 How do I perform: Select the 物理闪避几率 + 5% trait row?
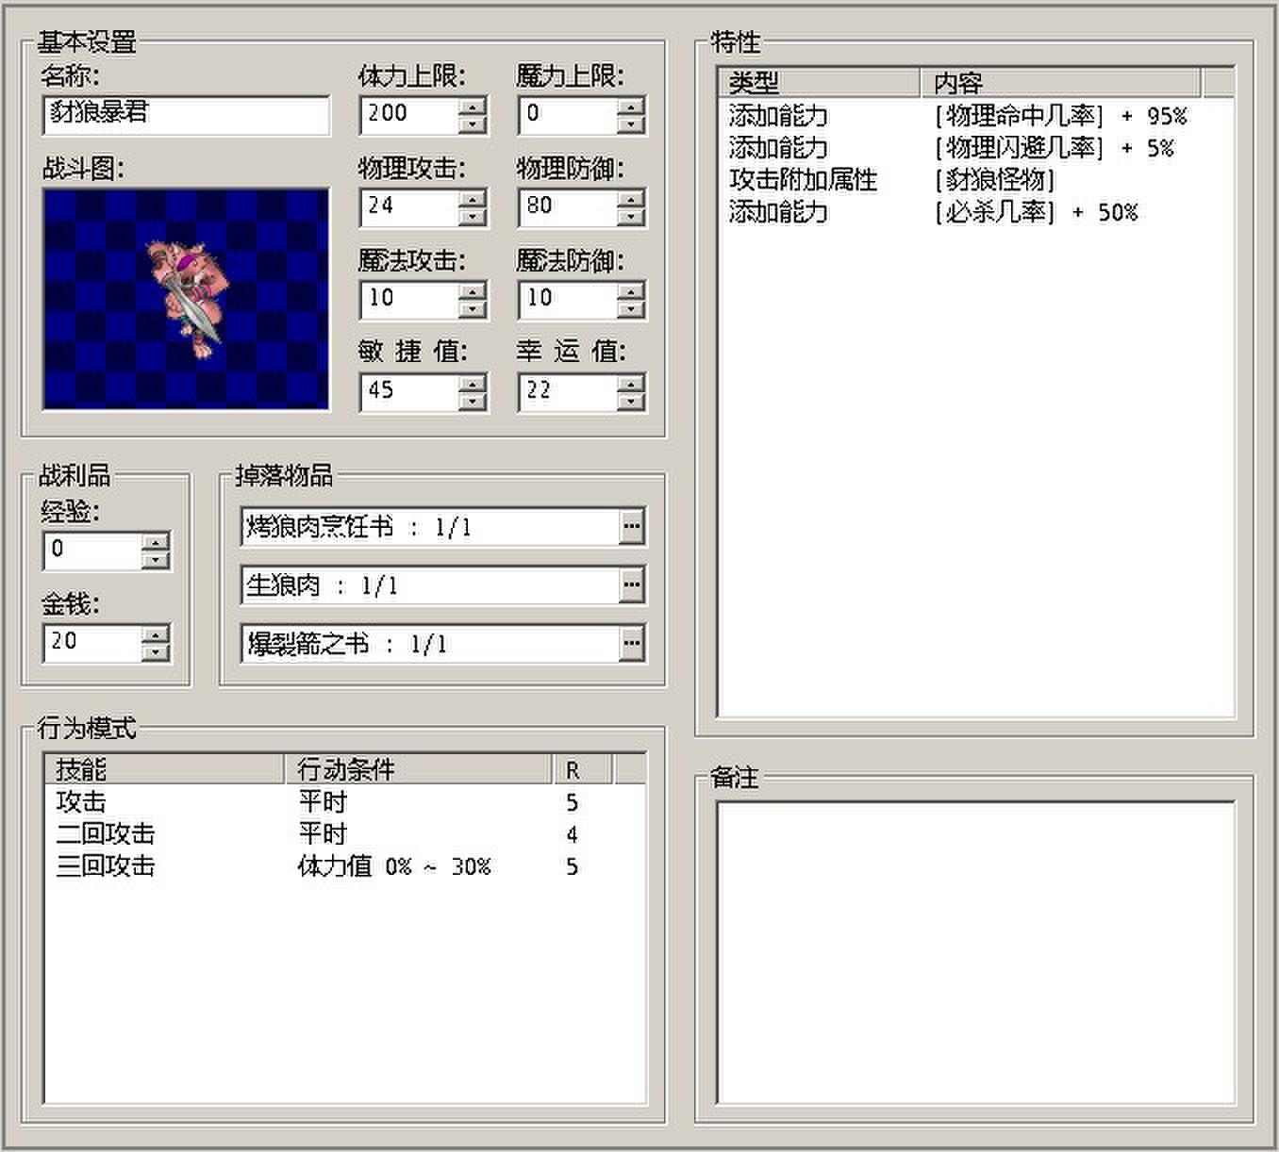976,148
